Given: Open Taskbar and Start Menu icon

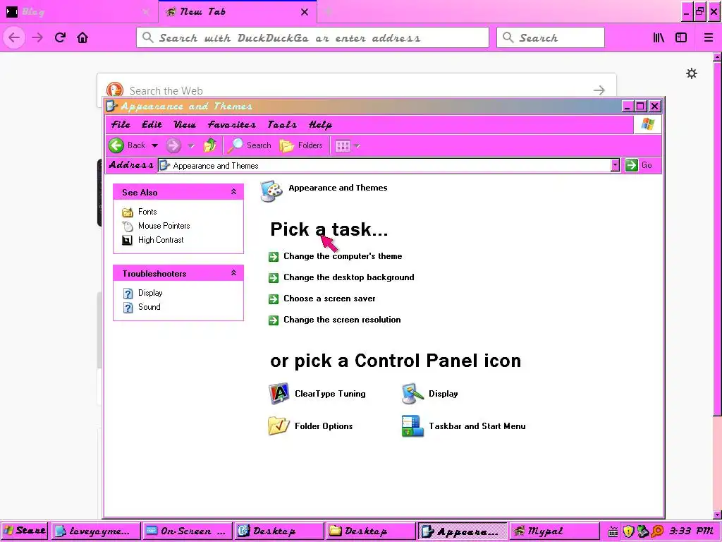Looking at the screenshot, I should pyautogui.click(x=463, y=426).
